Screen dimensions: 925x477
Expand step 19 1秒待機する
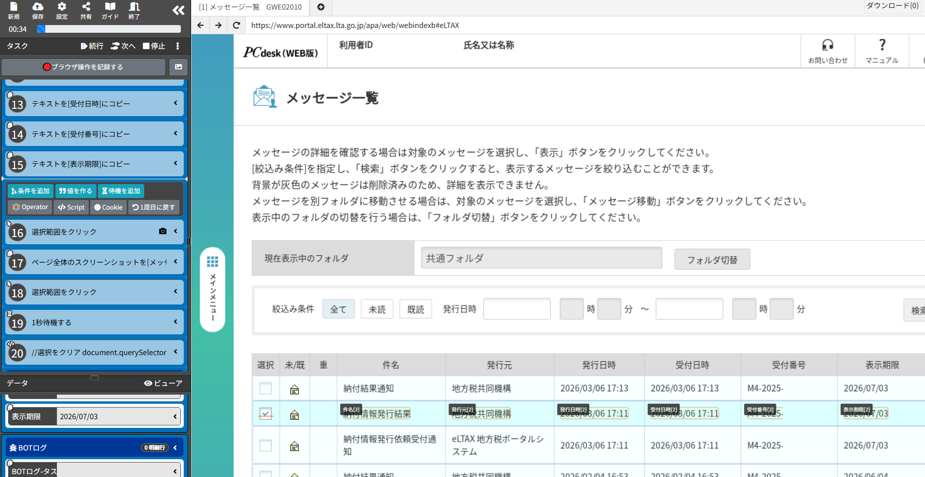coord(175,322)
